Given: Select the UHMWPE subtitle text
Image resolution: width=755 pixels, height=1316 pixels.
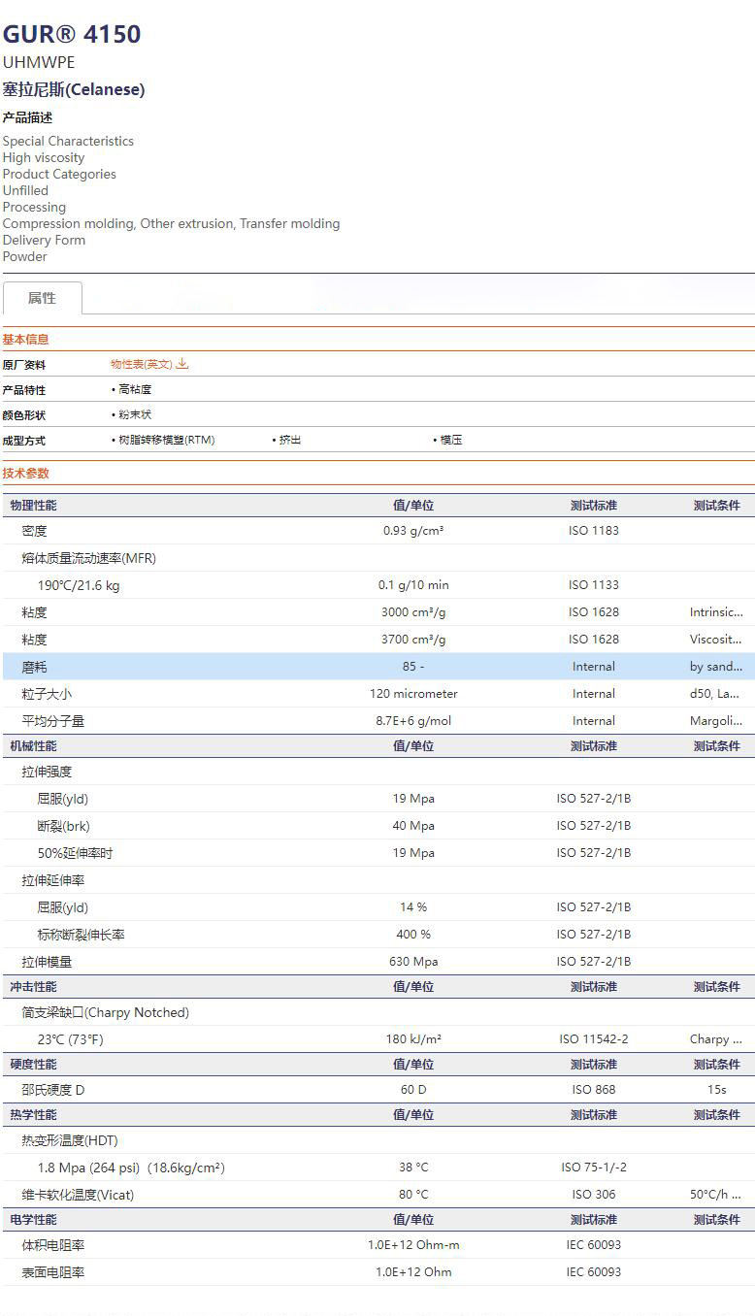Looking at the screenshot, I should click(x=39, y=62).
